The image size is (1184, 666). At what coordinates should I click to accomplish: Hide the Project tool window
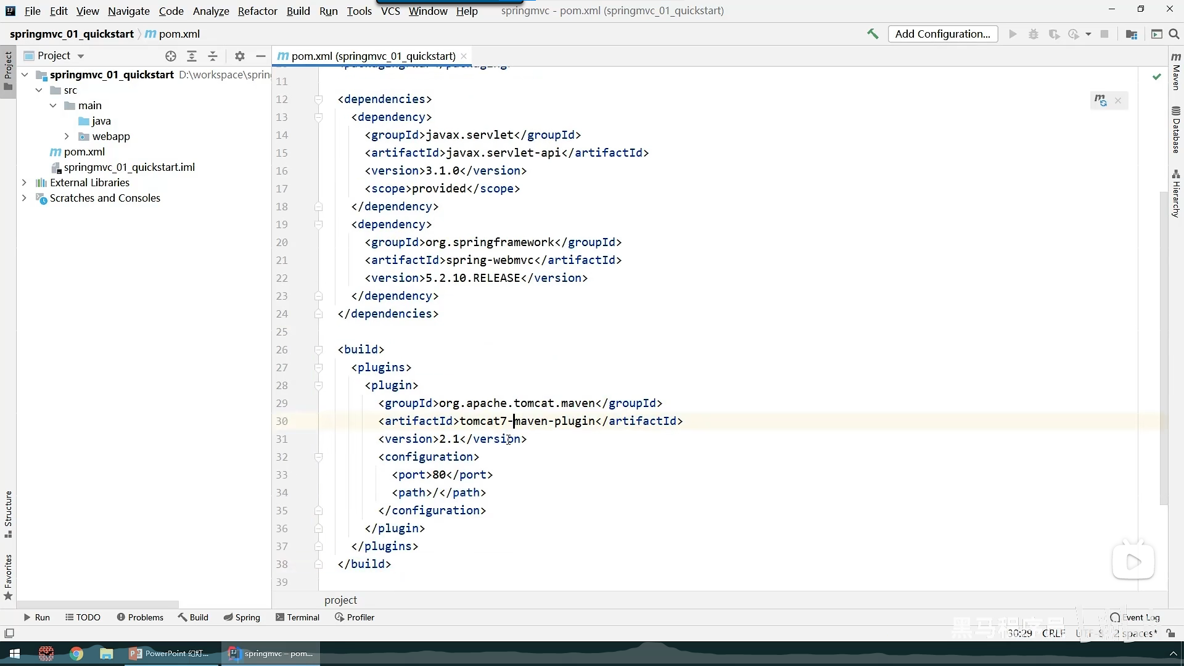click(261, 56)
